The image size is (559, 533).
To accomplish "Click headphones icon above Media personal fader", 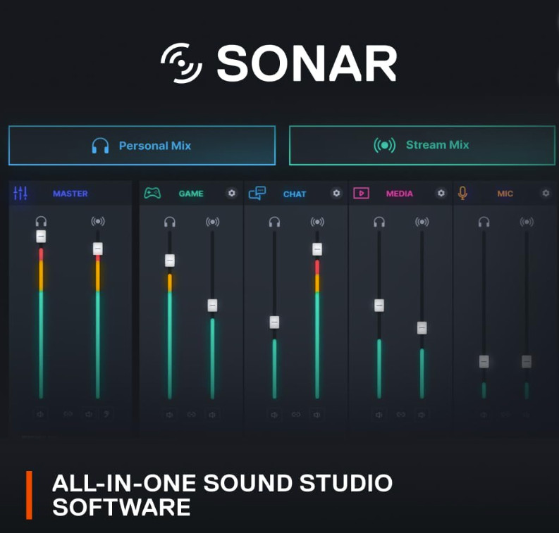I will pyautogui.click(x=379, y=222).
